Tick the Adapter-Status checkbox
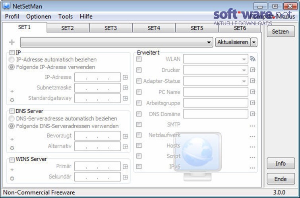 (x=139, y=81)
